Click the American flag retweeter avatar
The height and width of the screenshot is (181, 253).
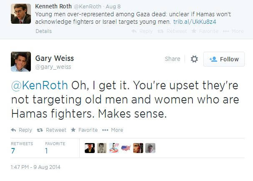point(126,148)
